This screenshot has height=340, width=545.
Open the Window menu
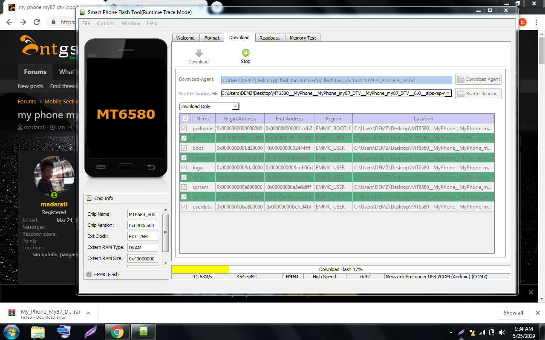[131, 23]
